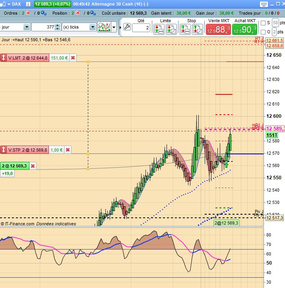This screenshot has width=285, height=288.
Task: Place a stop order with second Stop icon
Action: pos(198,29)
